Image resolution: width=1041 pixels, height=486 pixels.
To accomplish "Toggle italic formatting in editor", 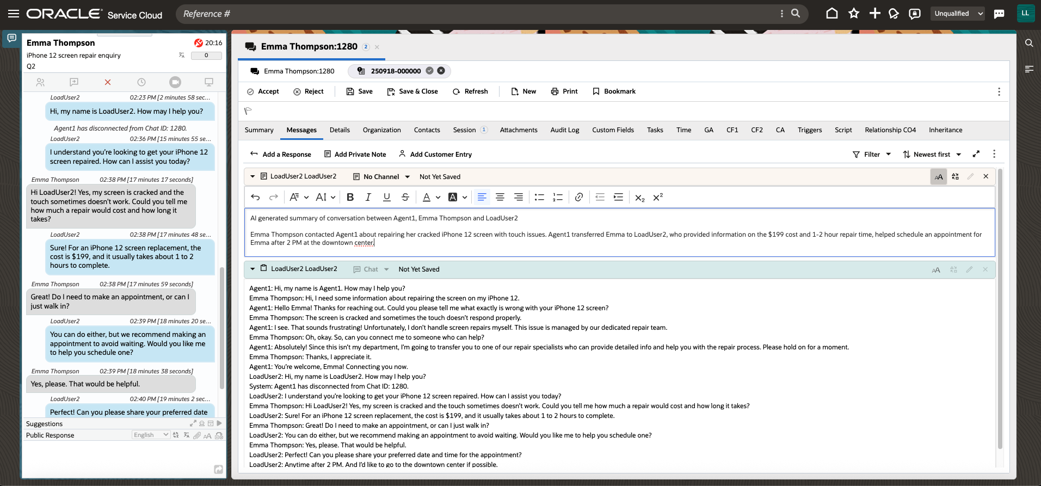I will [368, 197].
